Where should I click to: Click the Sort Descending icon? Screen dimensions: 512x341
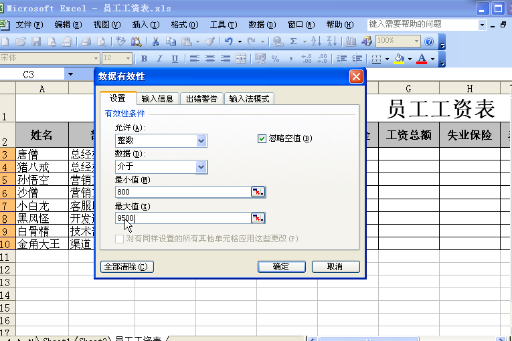[331, 41]
